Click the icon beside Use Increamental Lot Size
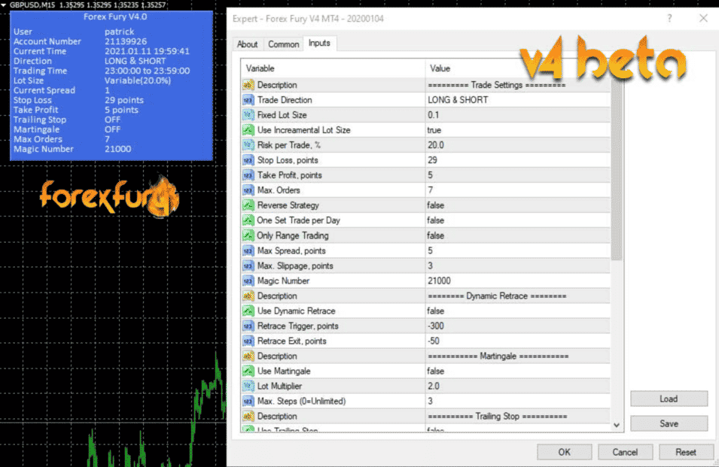This screenshot has height=467, width=719. click(x=248, y=131)
